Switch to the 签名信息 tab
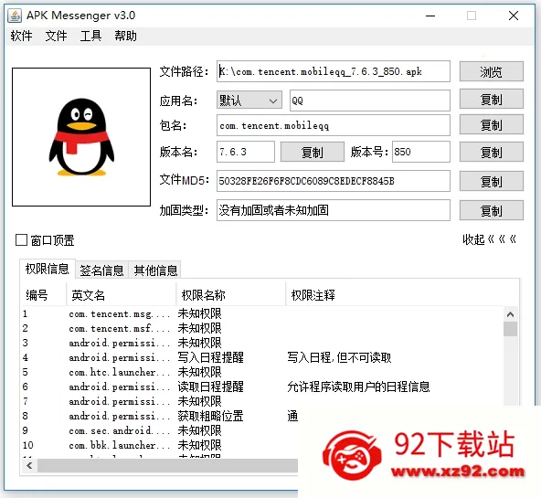The height and width of the screenshot is (498, 541). click(101, 270)
